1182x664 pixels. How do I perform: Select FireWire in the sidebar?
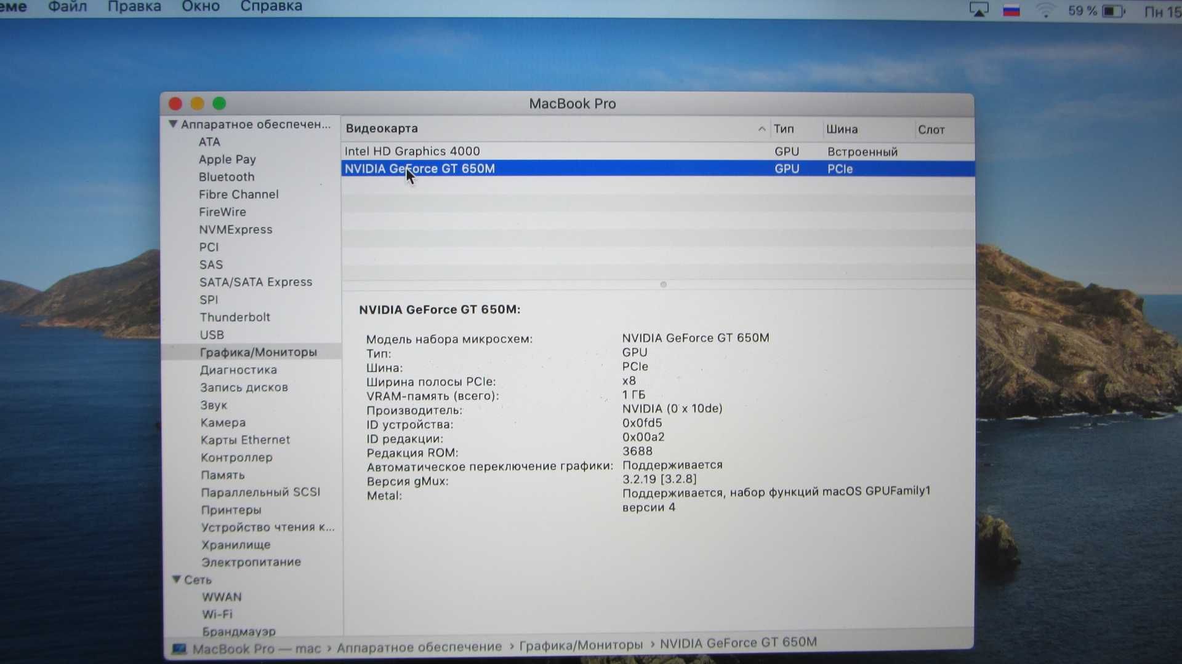(222, 212)
